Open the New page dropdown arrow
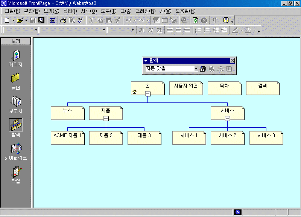301x217 pixels. 13,20
